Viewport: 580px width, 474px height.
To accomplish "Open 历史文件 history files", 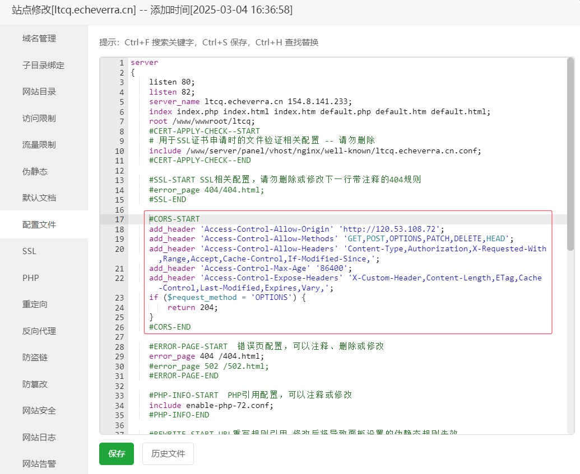I will 168,454.
